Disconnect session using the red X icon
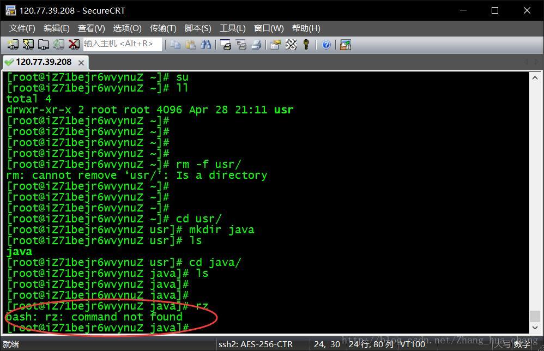 pos(74,44)
